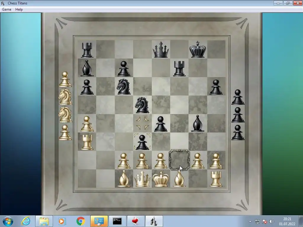
Task: Select the black pawn on a6
Action: point(87,87)
